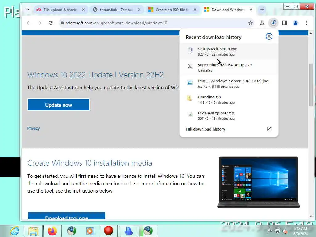Image resolution: width=316 pixels, height=237 pixels.
Task: Launch Internet Explorer from the taskbar
Action: coord(15,231)
